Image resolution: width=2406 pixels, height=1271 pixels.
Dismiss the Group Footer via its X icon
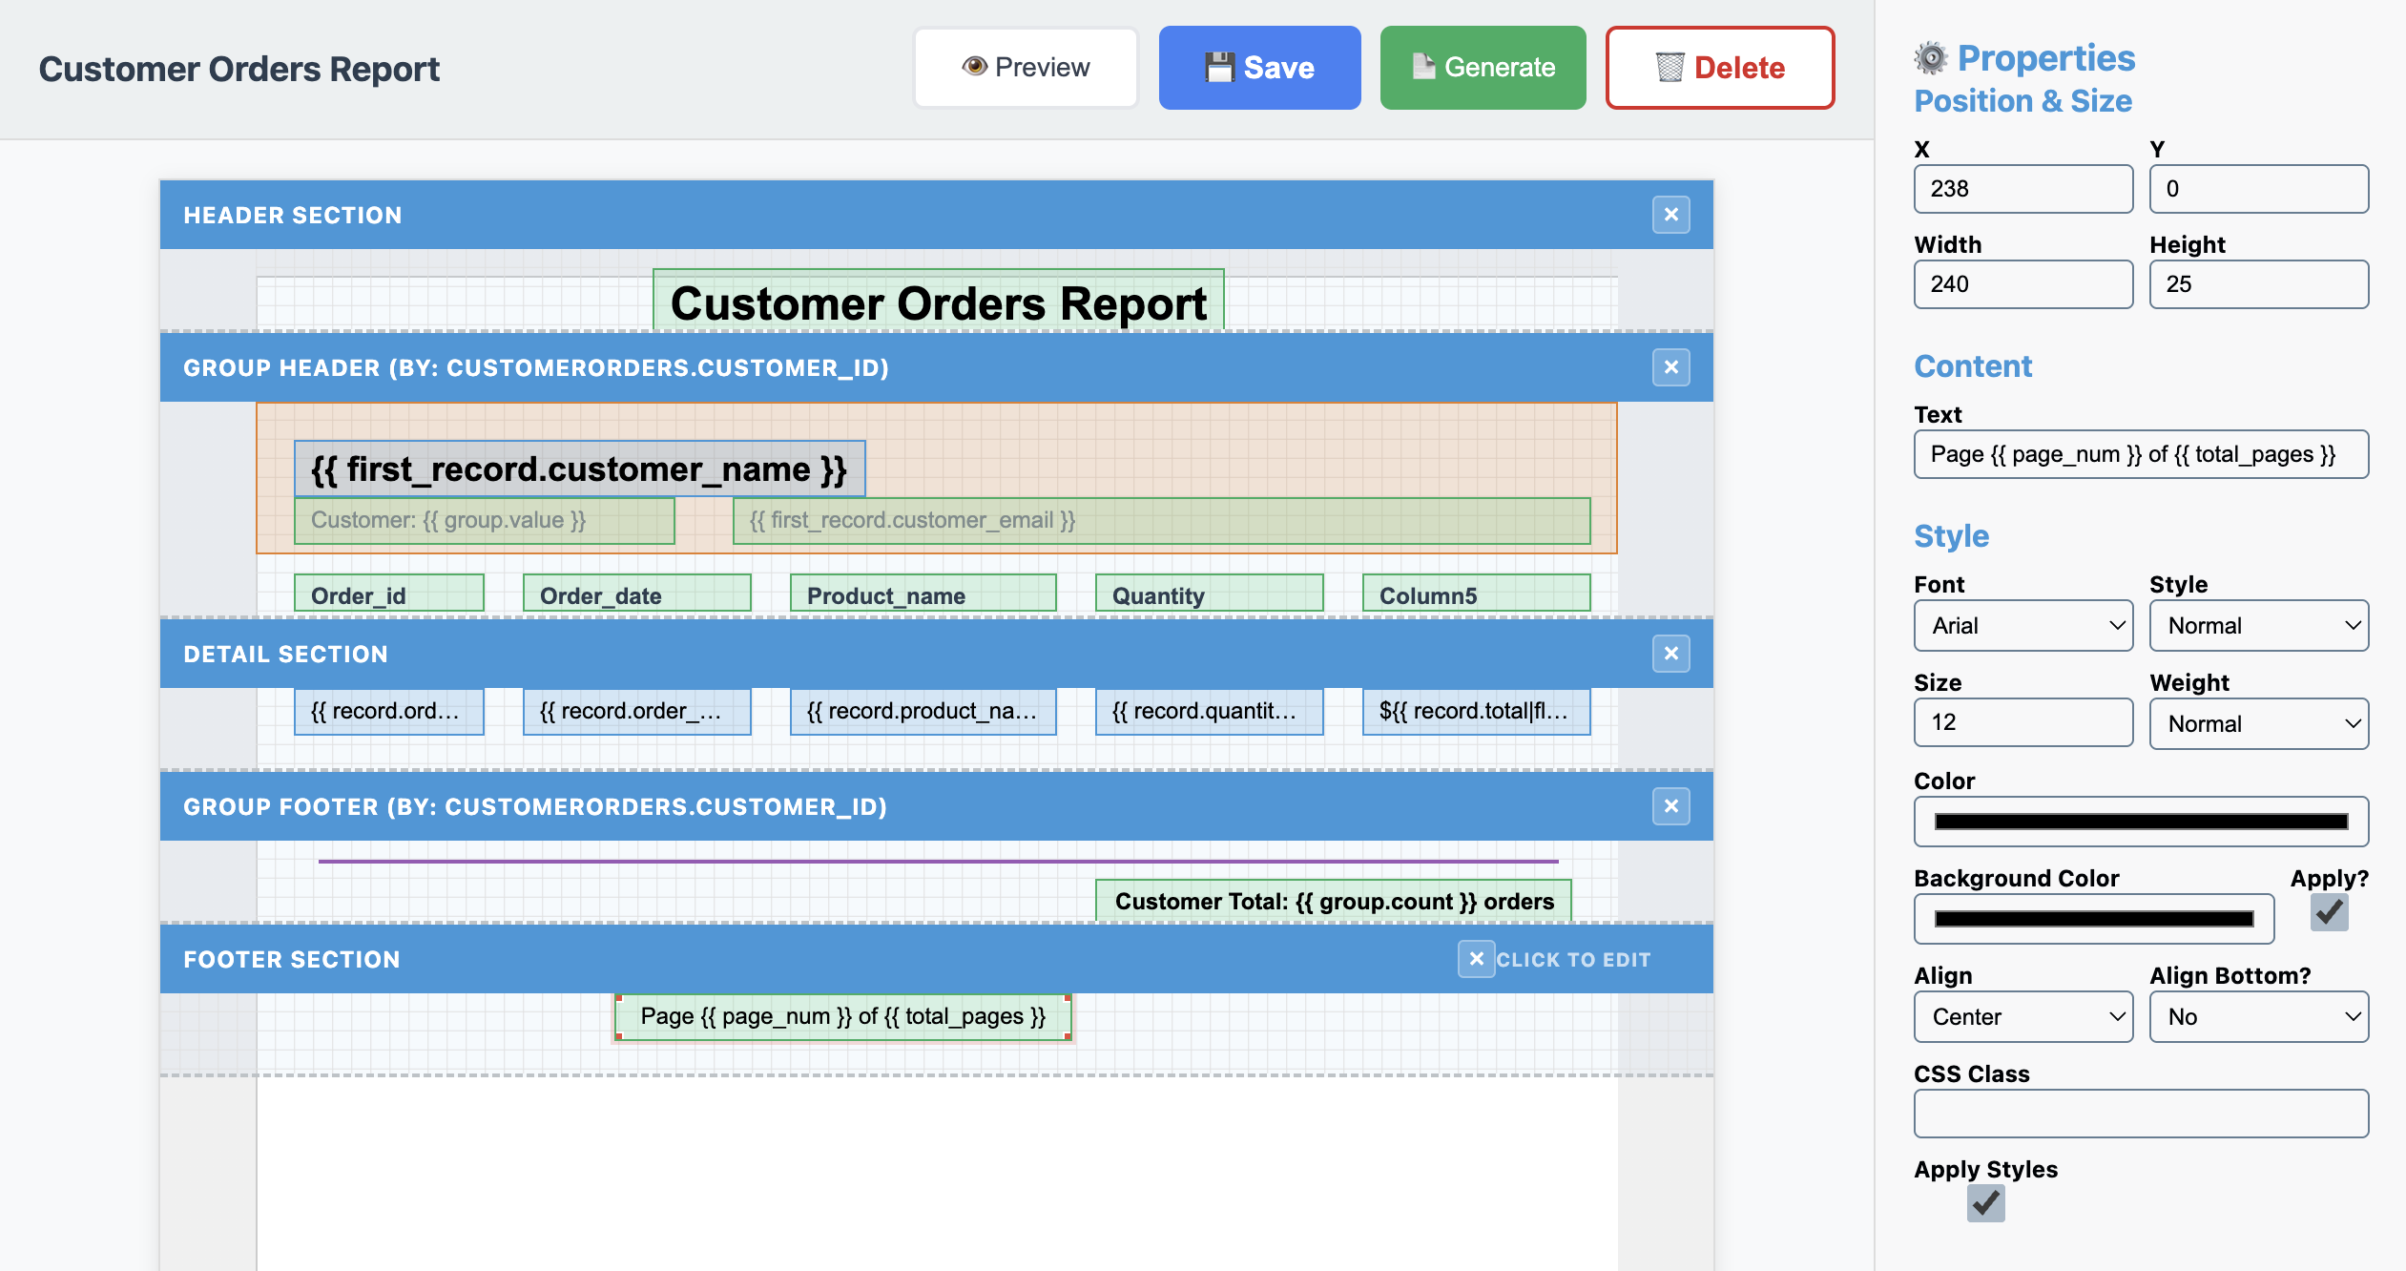[x=1670, y=806]
